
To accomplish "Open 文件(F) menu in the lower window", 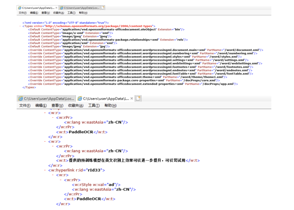I will click(25, 106).
